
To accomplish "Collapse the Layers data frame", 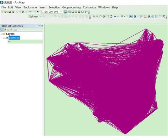I will click(x=2, y=34).
